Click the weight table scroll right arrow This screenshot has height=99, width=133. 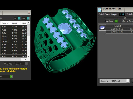[25, 59]
